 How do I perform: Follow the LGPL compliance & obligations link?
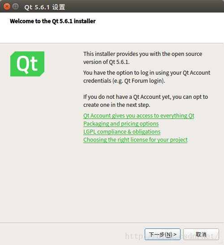pyautogui.click(x=122, y=132)
